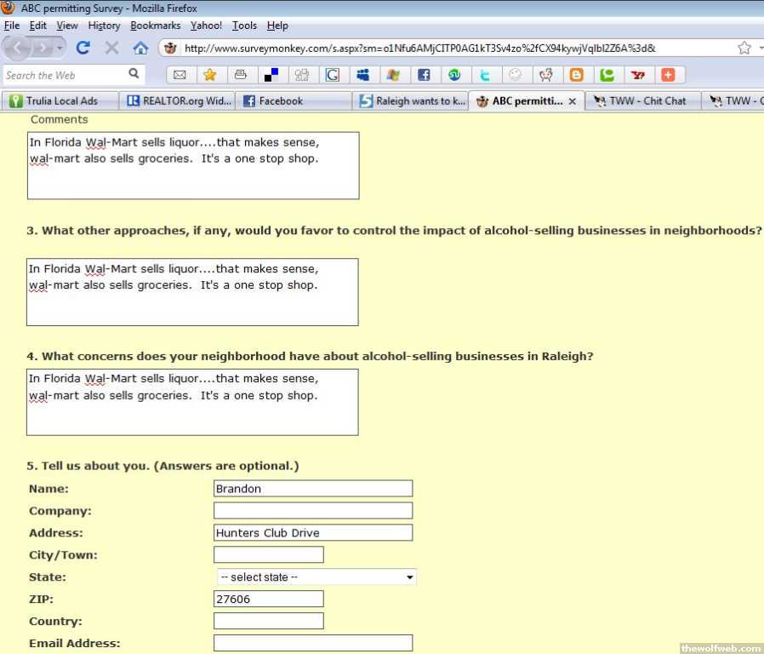Close the ABC permitting tab
764x654 pixels.
coord(573,101)
